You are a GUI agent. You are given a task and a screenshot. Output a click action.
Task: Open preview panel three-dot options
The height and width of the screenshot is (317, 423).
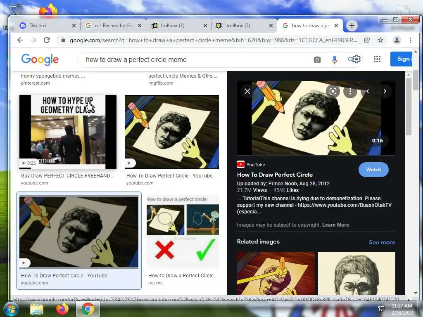(350, 91)
